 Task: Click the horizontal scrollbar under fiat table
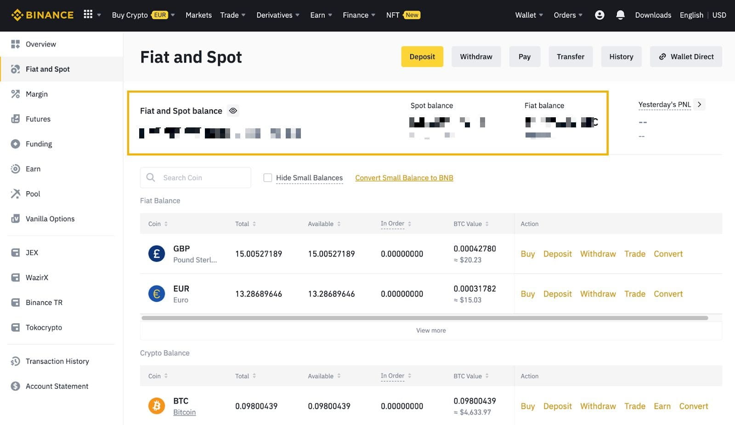(x=424, y=318)
